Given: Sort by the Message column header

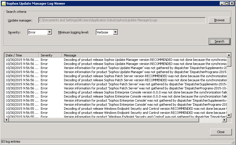Looking at the screenshot, I should pyautogui.click(x=145, y=55).
